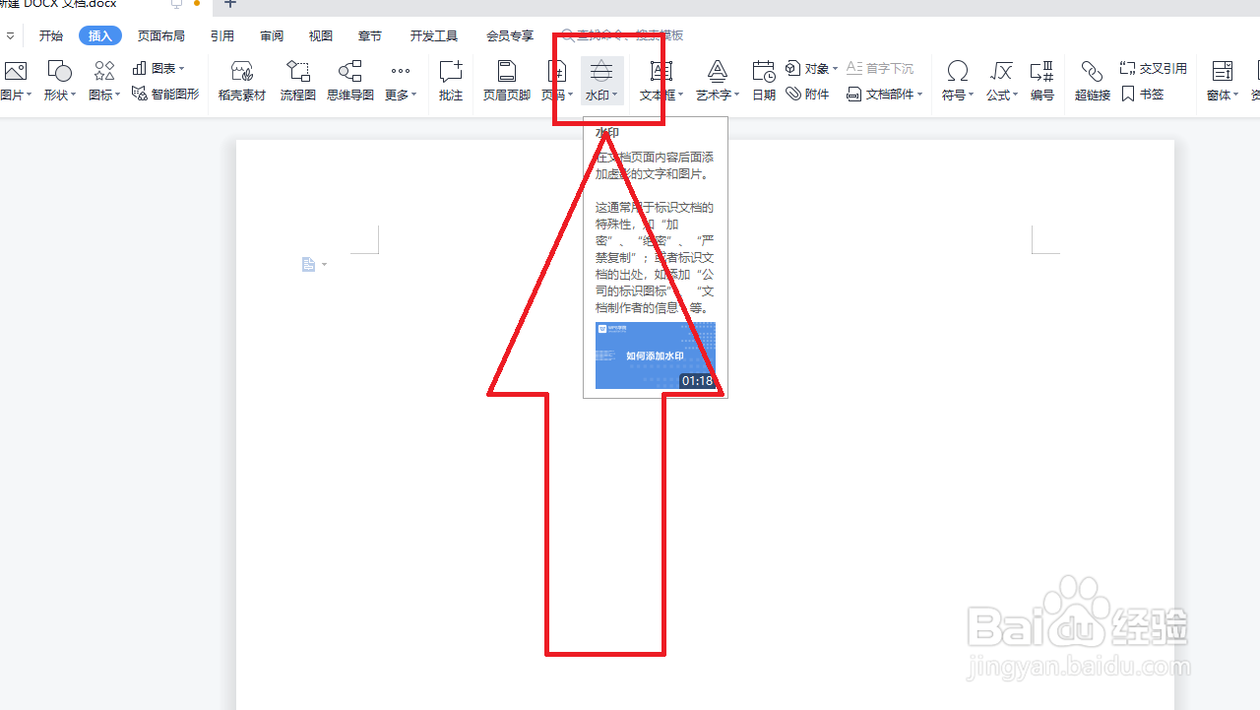Screen dimensions: 1260x710
Task: Expand the 艺术字 dropdown arrow
Action: pos(737,96)
